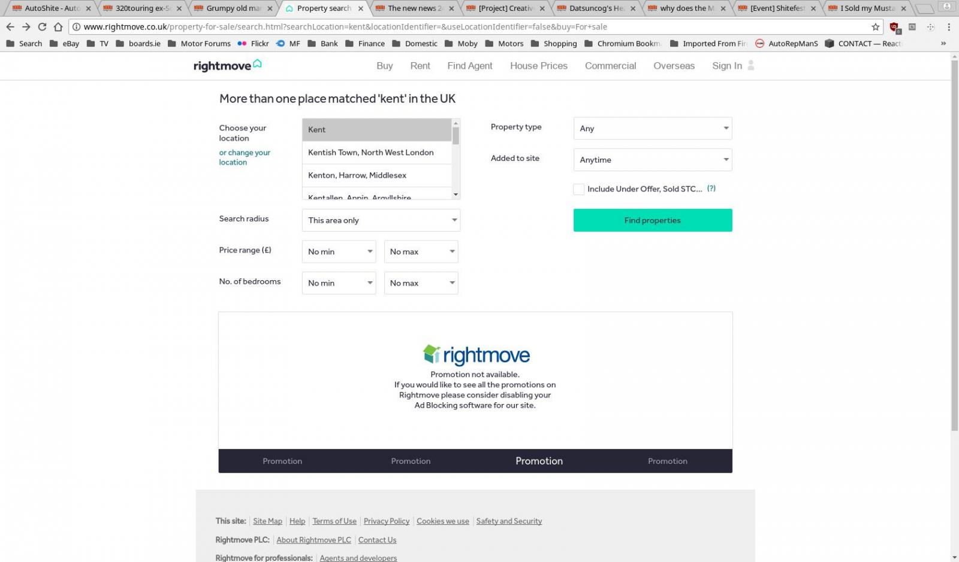Switch to the I Sold my Mustang tab
Screen dimensions: 959x562
point(867,8)
